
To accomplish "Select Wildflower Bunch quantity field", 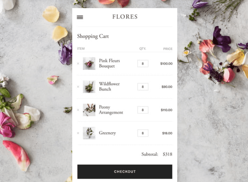I will coord(143,87).
